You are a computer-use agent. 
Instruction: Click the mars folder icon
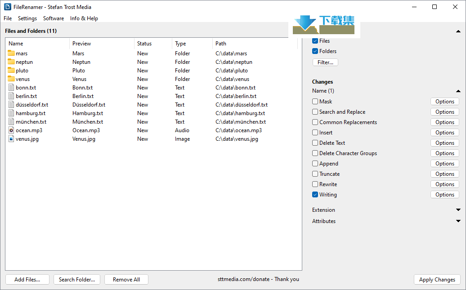click(x=11, y=53)
